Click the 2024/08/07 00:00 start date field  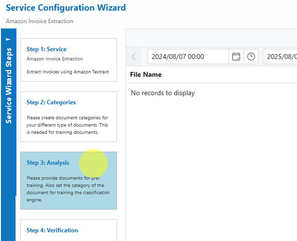(188, 57)
